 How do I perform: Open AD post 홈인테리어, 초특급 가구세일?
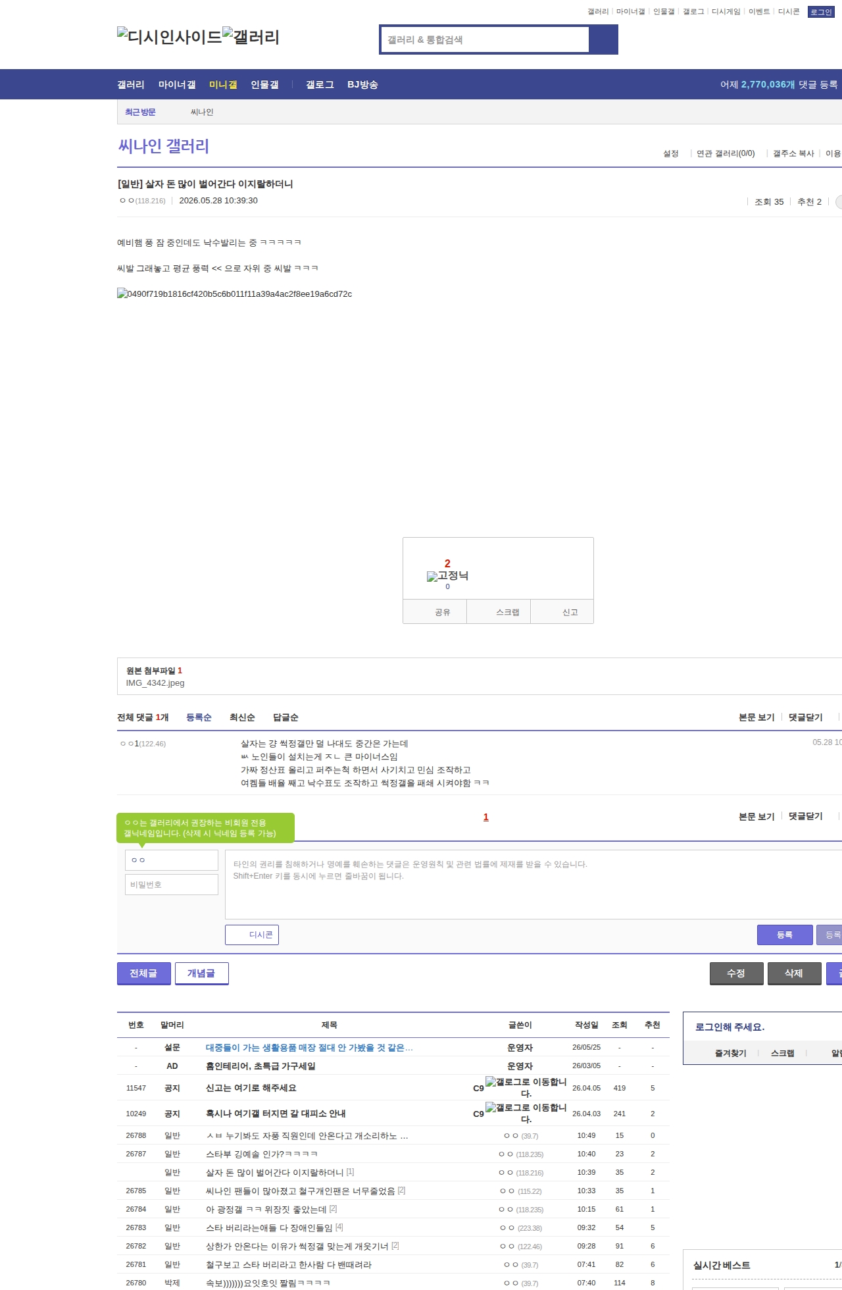pos(260,1066)
